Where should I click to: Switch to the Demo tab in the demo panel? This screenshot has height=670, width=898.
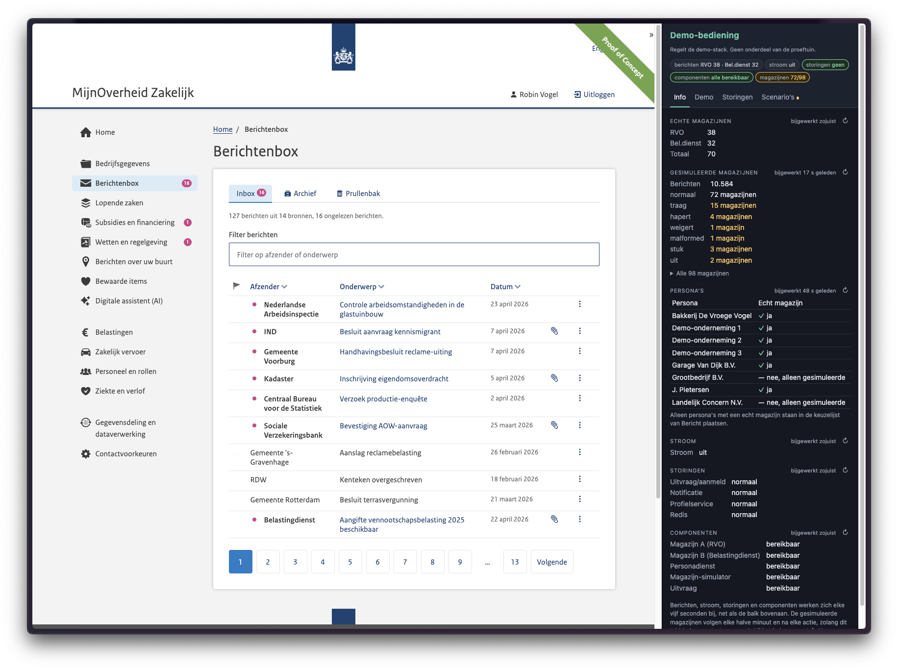704,97
